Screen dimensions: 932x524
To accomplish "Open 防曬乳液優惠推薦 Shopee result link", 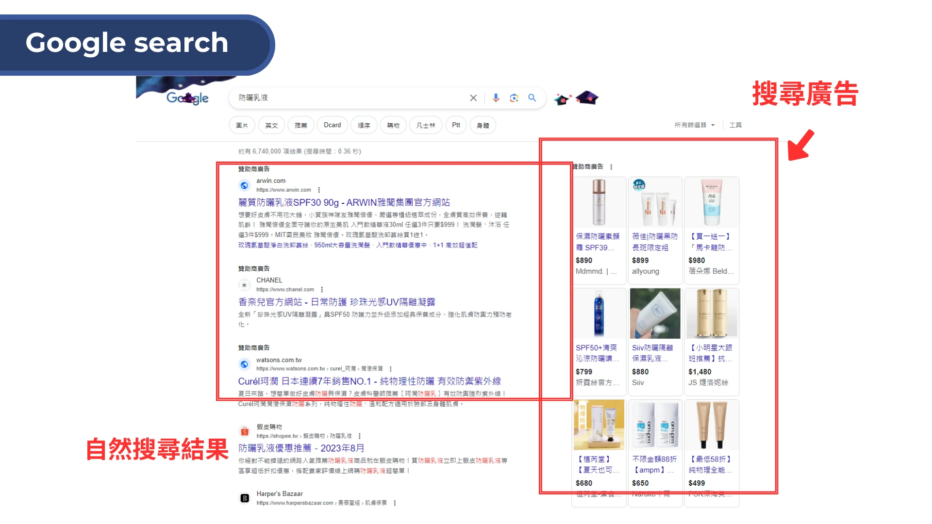I will [x=301, y=448].
